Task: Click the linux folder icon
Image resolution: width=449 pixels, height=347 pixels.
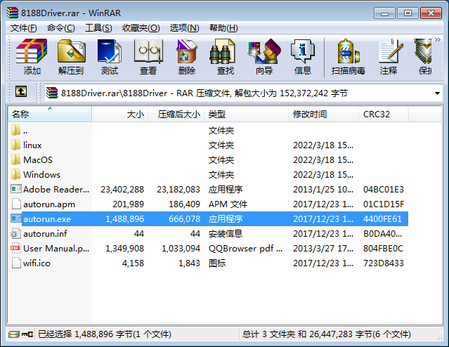Action: click(x=15, y=145)
